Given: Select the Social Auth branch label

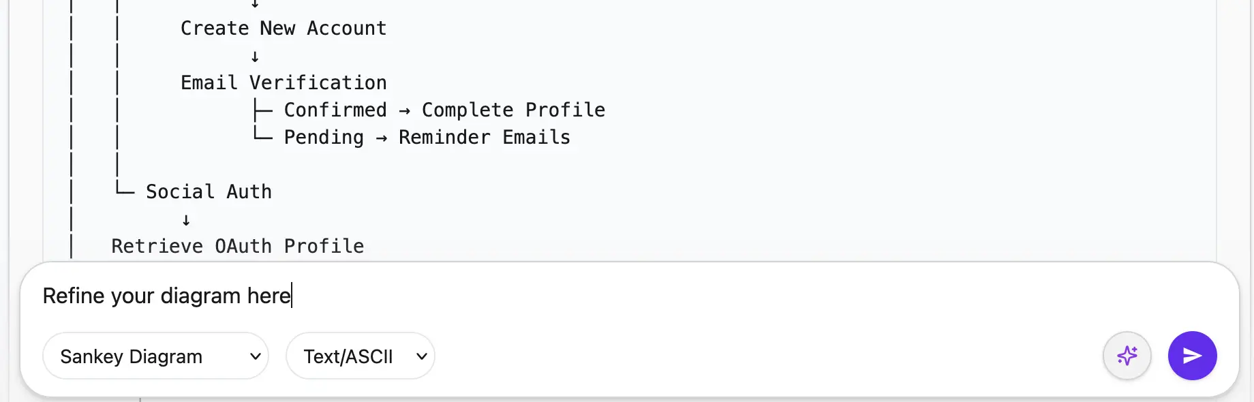Looking at the screenshot, I should coord(208,191).
